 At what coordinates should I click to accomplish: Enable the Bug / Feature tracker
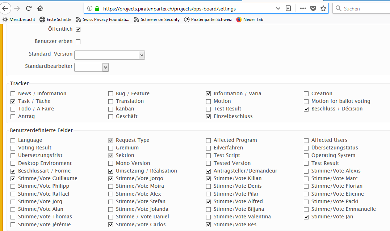pyautogui.click(x=110, y=94)
